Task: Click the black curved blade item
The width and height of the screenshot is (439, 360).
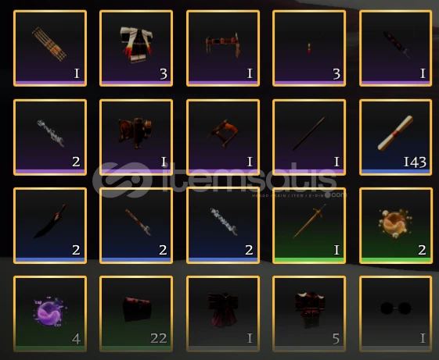Action: coord(50,226)
